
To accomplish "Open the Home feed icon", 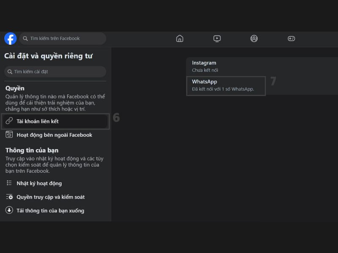I will pos(180,38).
